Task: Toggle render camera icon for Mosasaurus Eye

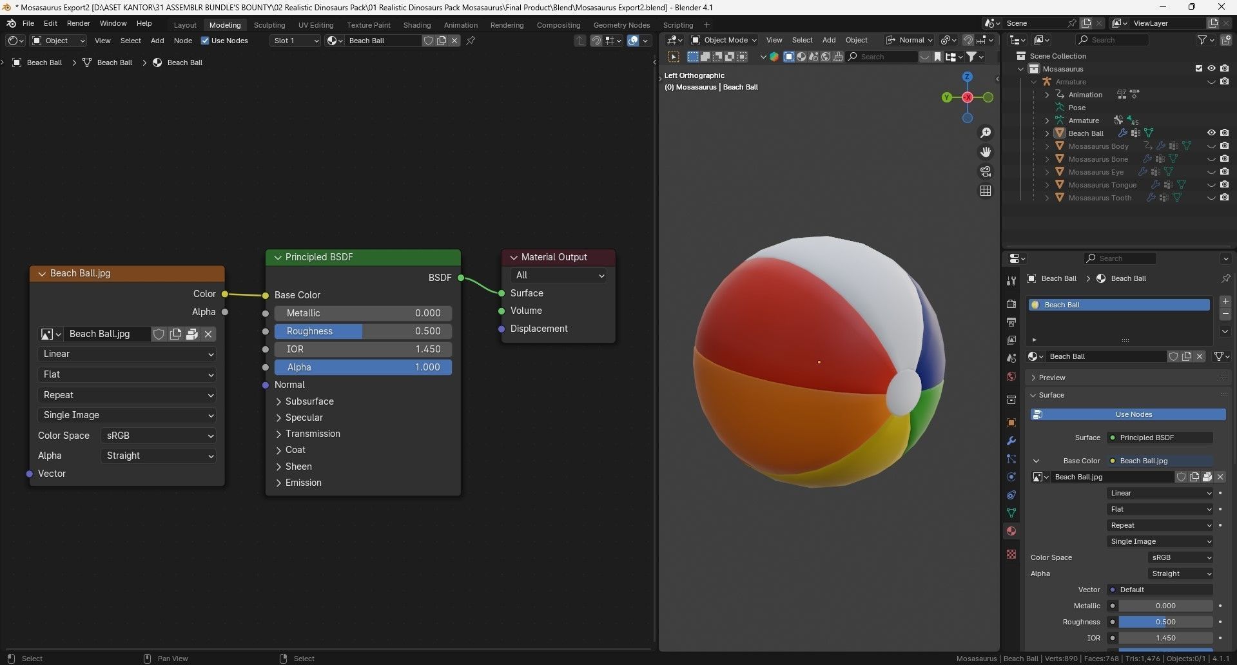Action: point(1224,172)
